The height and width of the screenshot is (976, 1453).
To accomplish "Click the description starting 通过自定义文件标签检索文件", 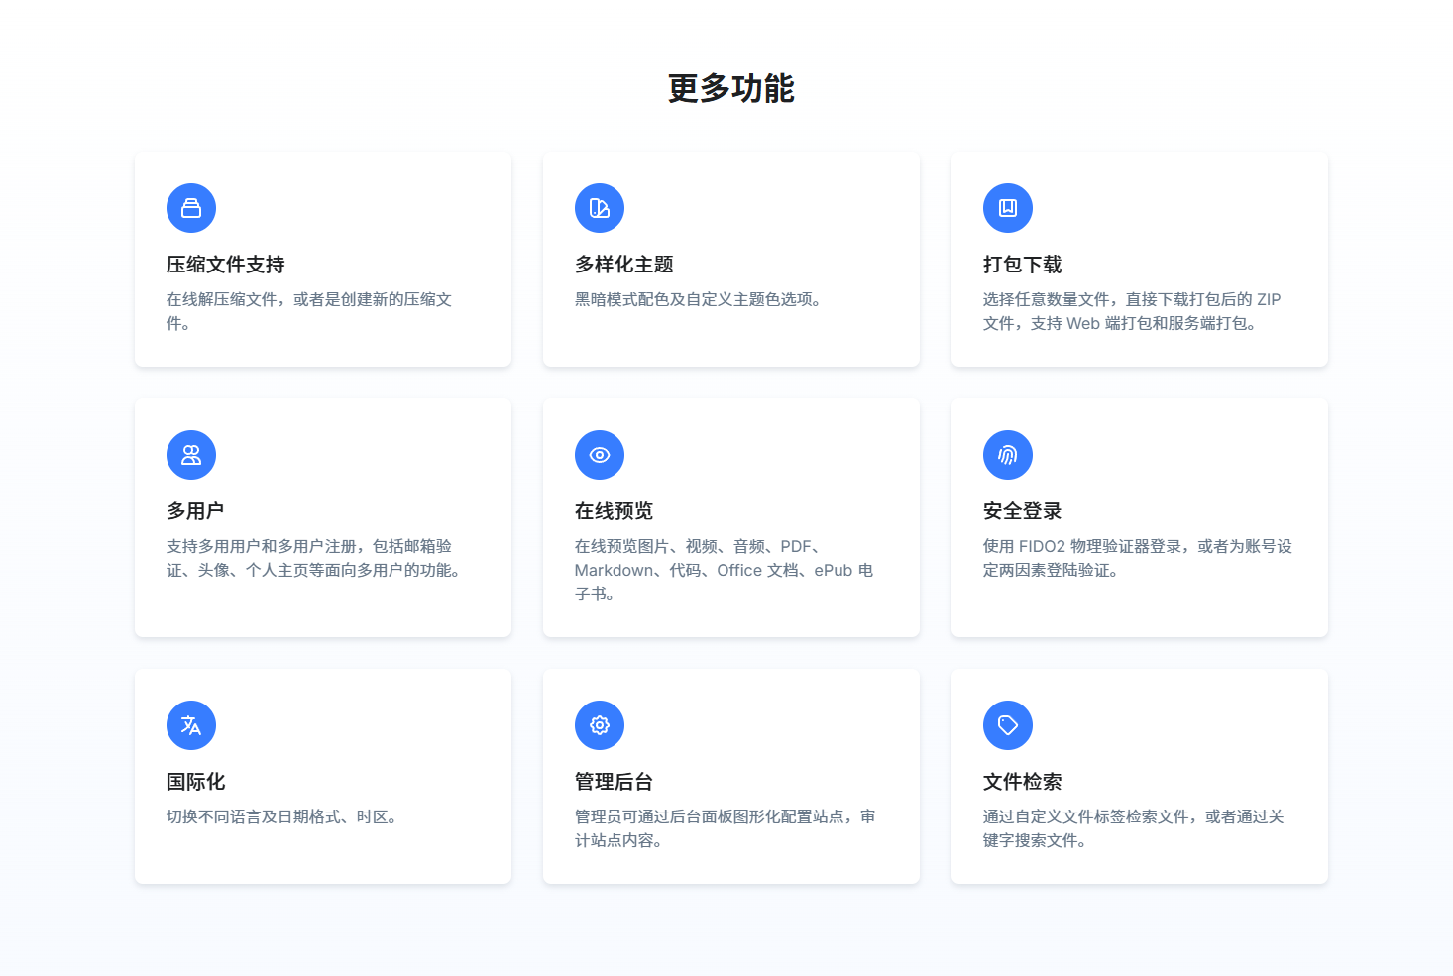I will [1134, 828].
